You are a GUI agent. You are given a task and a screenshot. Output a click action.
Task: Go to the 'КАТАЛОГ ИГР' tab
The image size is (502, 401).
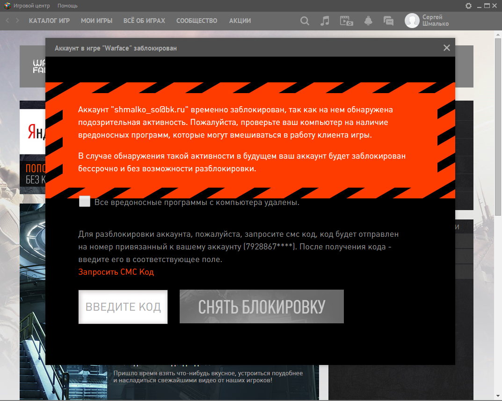[x=49, y=21]
